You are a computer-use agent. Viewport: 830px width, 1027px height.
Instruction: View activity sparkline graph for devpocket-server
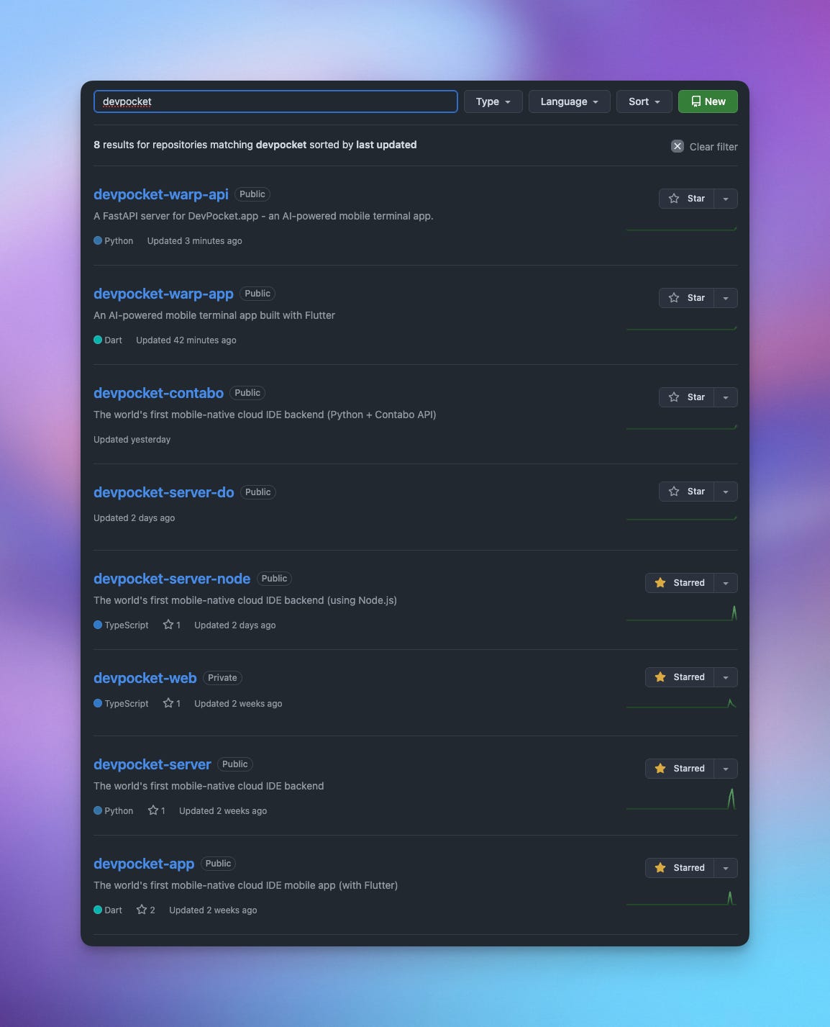tap(681, 799)
